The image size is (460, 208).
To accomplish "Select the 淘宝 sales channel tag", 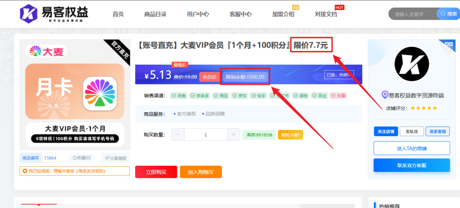I will [220, 96].
